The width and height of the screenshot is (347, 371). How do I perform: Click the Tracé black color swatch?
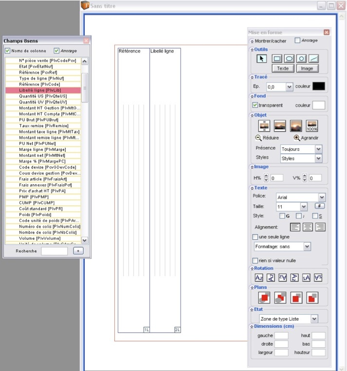pos(319,86)
